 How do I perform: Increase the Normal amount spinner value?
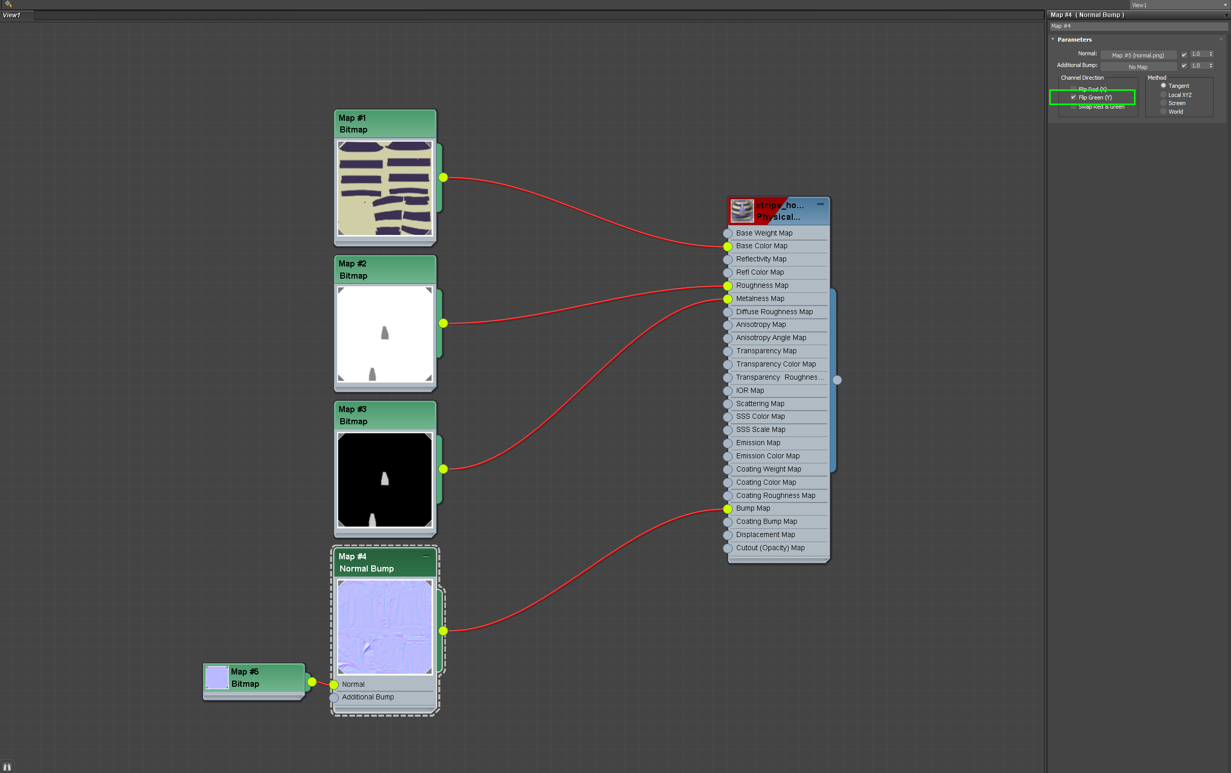(x=1211, y=52)
